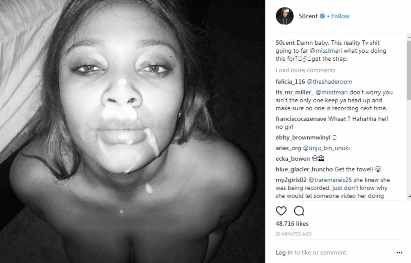Click the comments scrollbar up arrow
The height and width of the screenshot is (263, 411).
[408, 37]
